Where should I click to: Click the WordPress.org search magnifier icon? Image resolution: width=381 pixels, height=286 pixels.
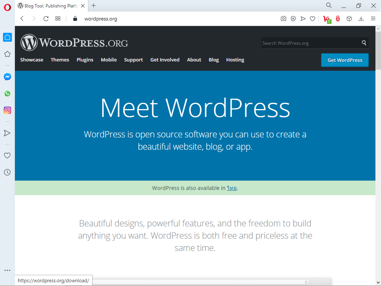(x=364, y=43)
